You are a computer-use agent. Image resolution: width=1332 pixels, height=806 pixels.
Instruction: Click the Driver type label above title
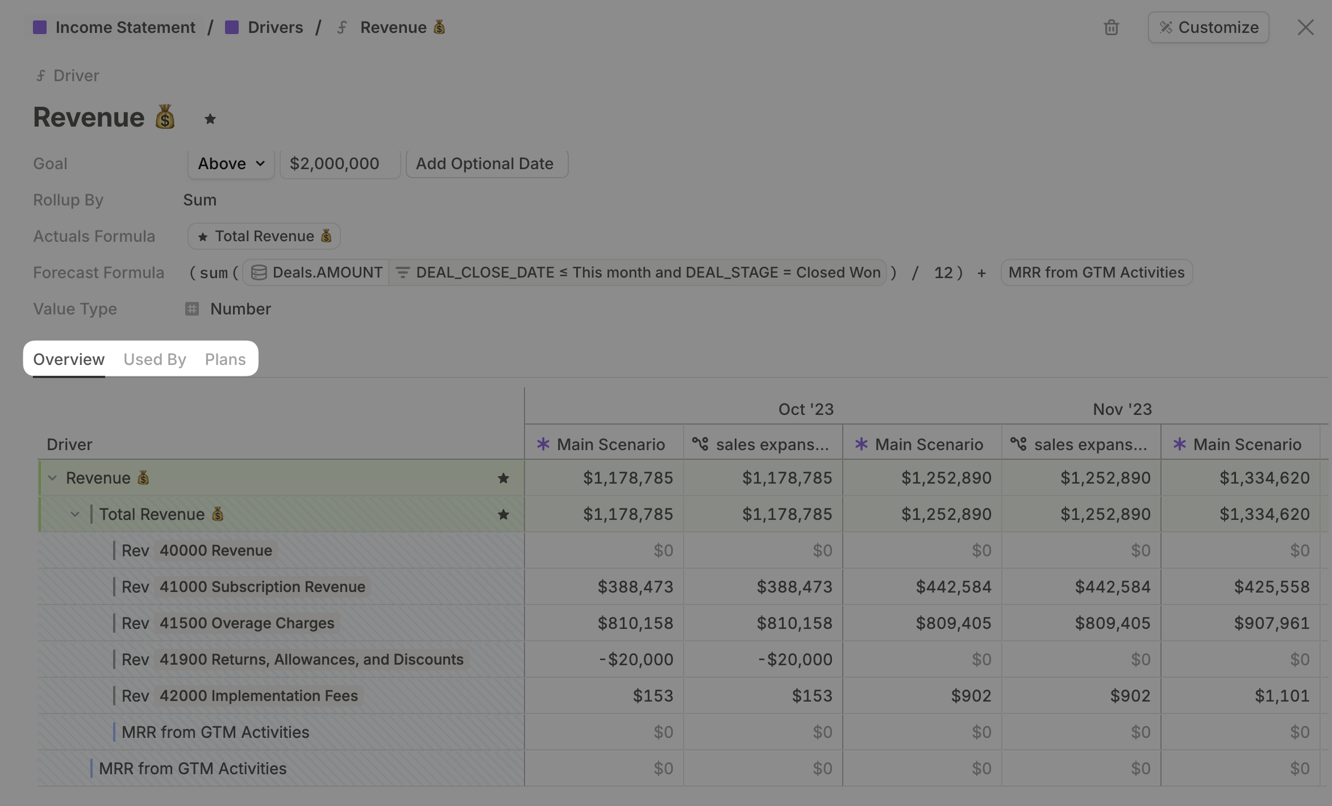pyautogui.click(x=76, y=75)
